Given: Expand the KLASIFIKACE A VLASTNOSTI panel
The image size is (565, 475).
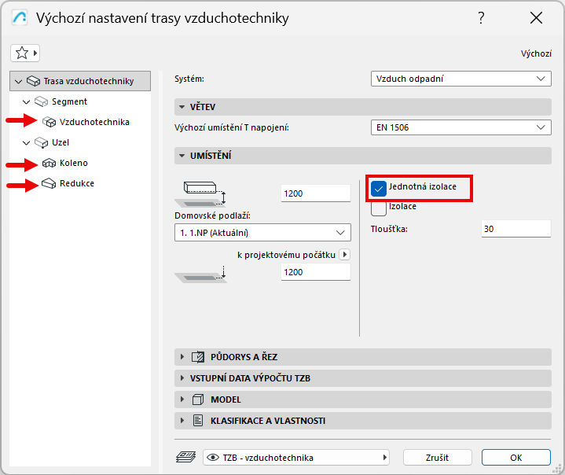Looking at the screenshot, I should pyautogui.click(x=182, y=421).
